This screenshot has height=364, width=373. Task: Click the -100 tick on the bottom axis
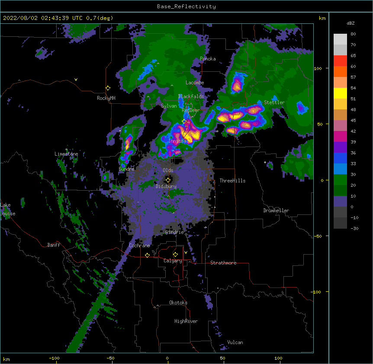point(54,358)
